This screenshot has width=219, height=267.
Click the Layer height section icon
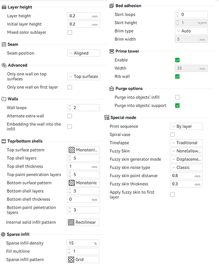click(x=4, y=7)
